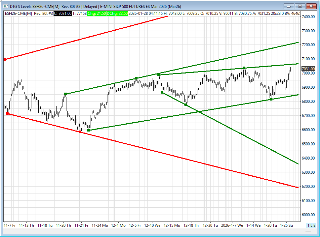Click red anchor square at the 11-21 low
The height and width of the screenshot is (237, 320).
pos(80,132)
